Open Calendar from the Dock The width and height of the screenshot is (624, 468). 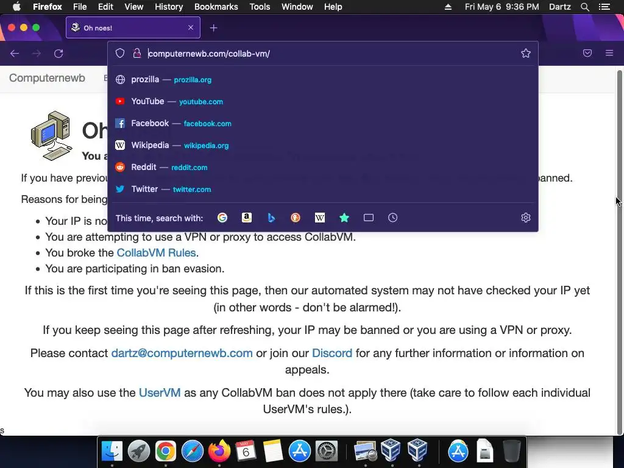(x=246, y=451)
